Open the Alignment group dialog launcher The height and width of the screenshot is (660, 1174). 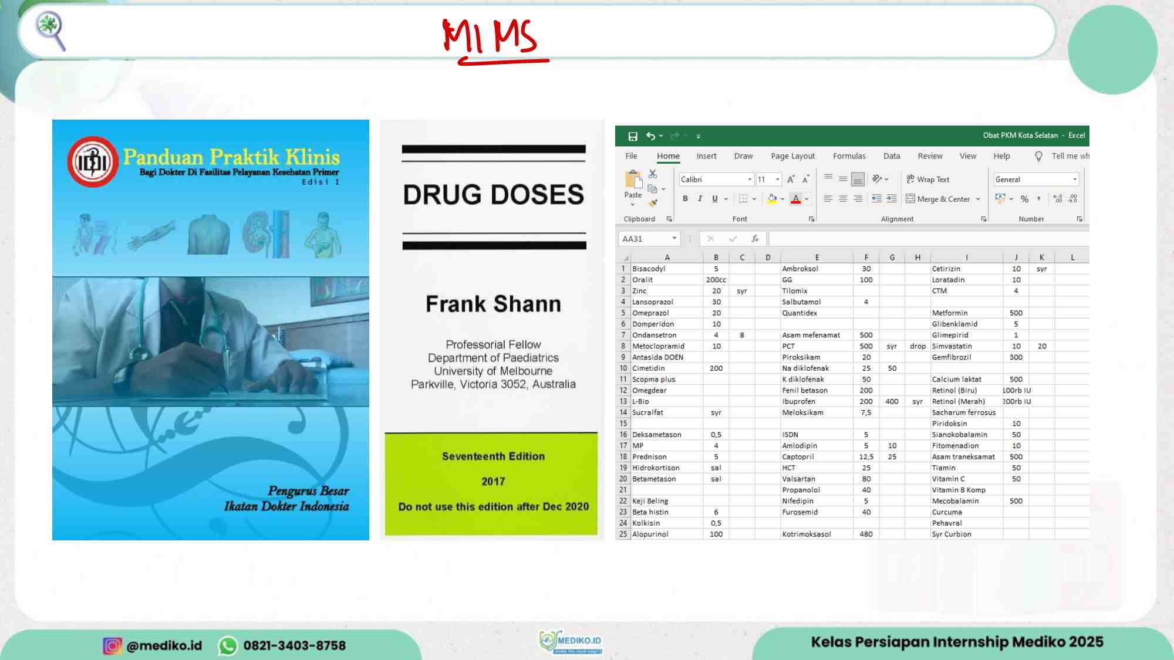pyautogui.click(x=984, y=219)
